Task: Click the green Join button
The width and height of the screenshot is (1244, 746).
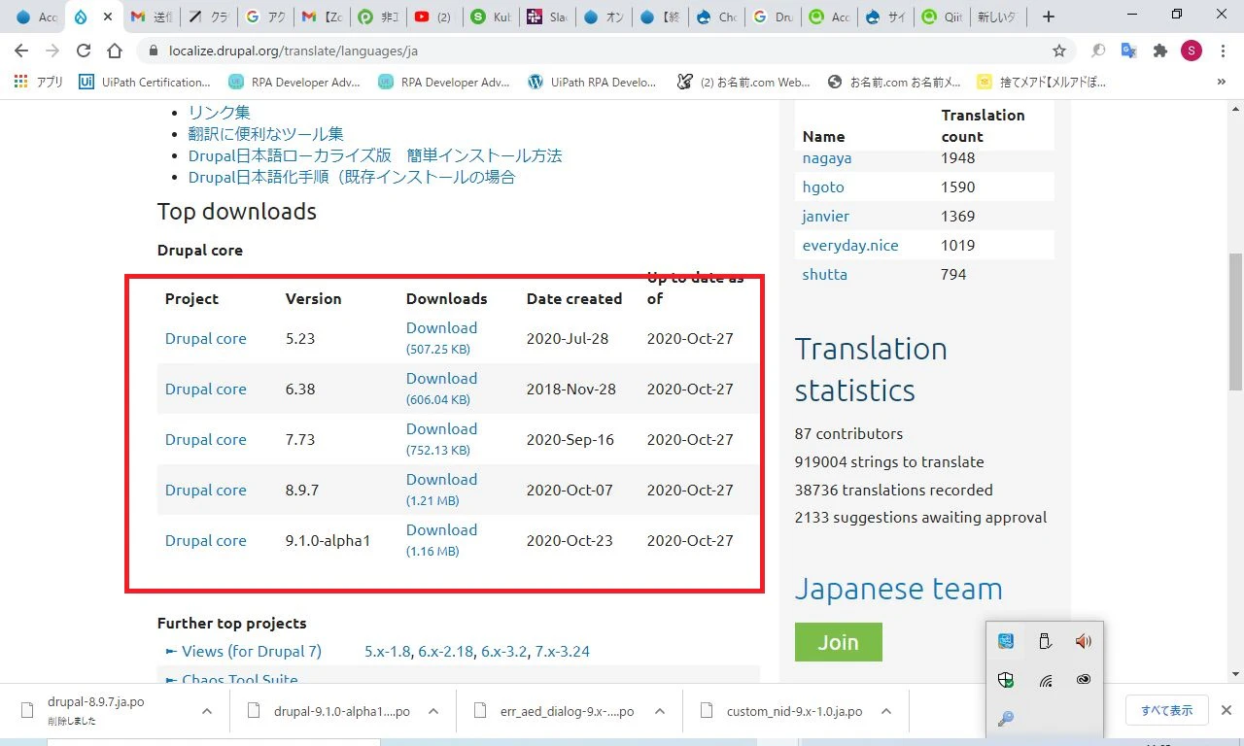Action: pos(839,642)
